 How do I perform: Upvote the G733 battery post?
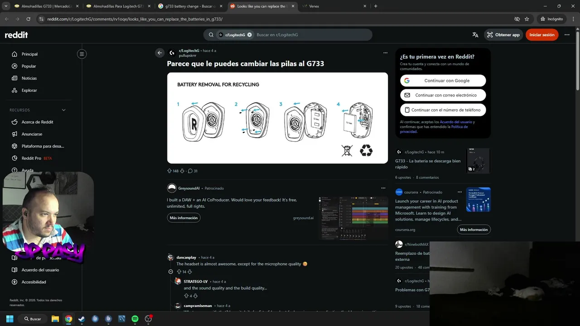[x=169, y=171]
